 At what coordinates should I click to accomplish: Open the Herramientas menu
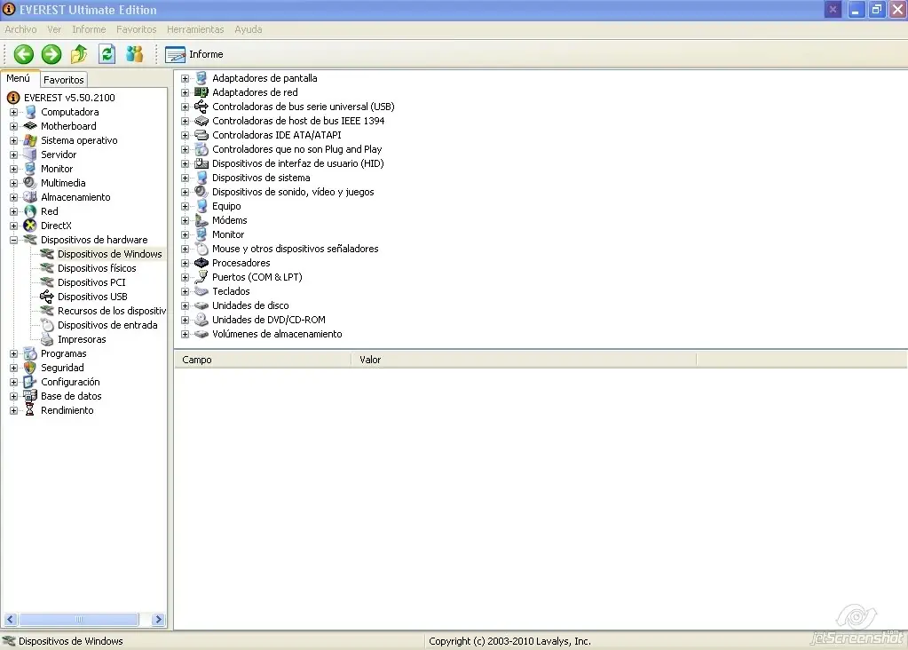[195, 29]
